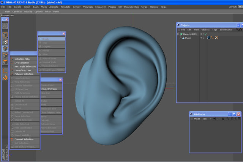243x162 pixels.
Task: Toggle the orange axis tool icon
Action: (5, 71)
